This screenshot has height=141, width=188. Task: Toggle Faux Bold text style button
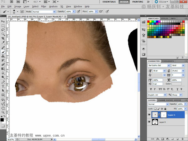tap(151, 89)
